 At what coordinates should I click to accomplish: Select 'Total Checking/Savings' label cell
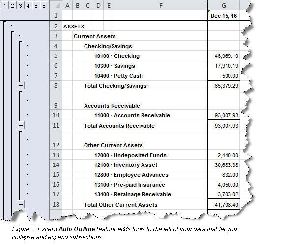(x=115, y=86)
